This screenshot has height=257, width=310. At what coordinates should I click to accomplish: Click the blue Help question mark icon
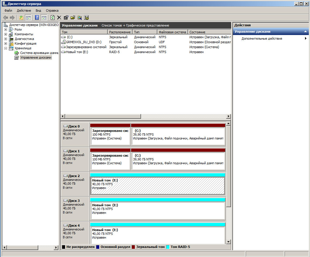click(x=37, y=18)
